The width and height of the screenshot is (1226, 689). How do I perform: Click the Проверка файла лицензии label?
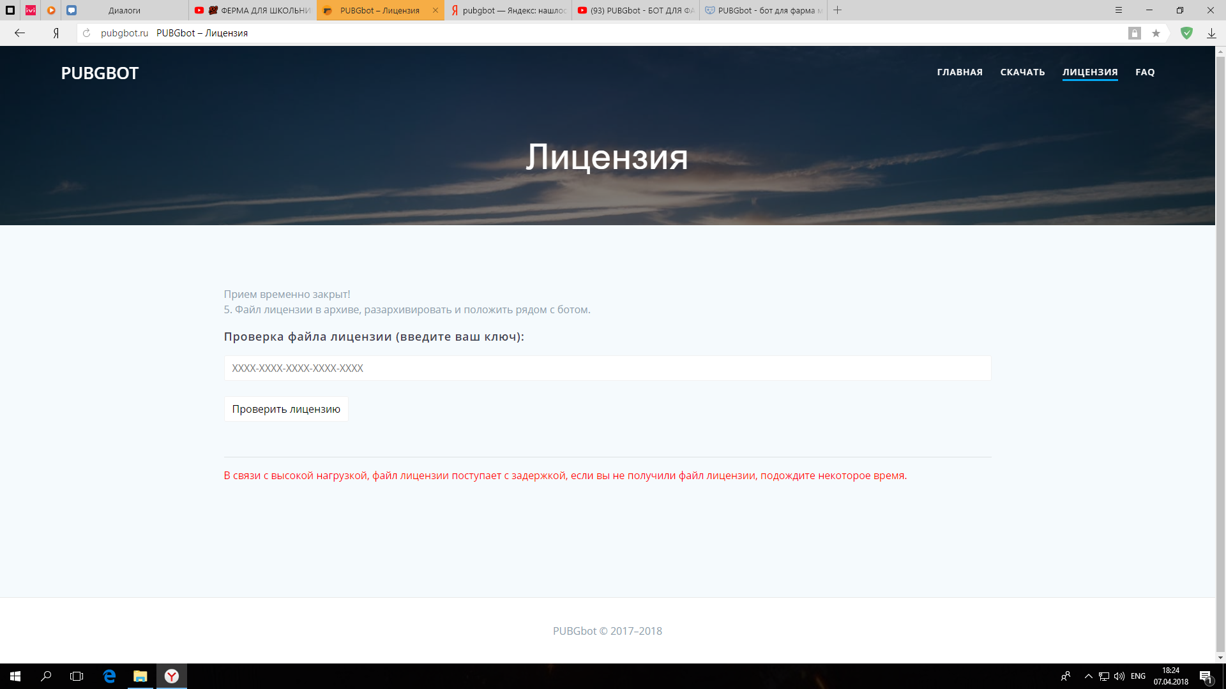pyautogui.click(x=374, y=336)
